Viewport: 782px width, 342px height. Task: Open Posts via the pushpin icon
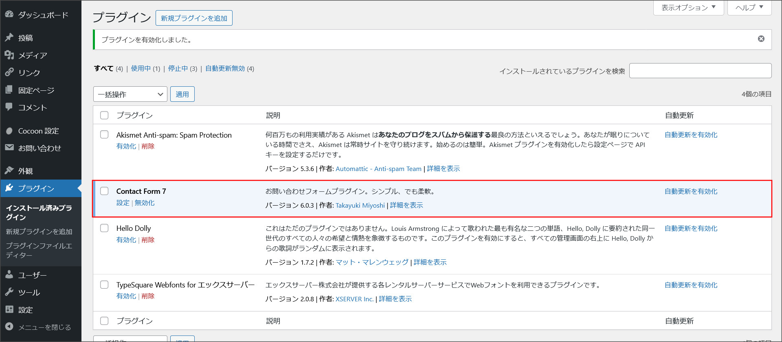point(9,37)
